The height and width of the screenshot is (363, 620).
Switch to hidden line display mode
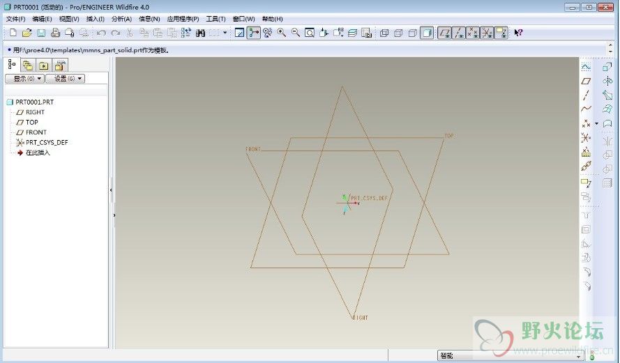[398, 33]
